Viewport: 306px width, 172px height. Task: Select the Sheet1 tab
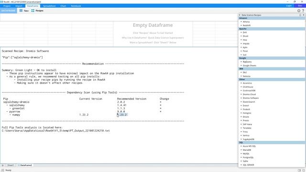[x=11, y=165]
